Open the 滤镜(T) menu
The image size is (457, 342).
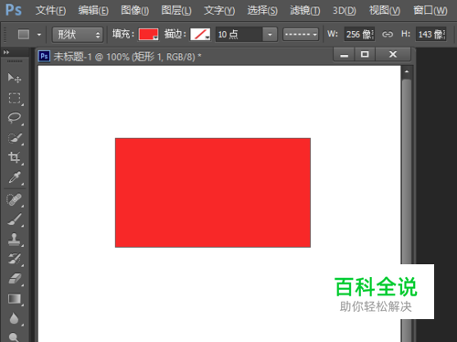305,11
